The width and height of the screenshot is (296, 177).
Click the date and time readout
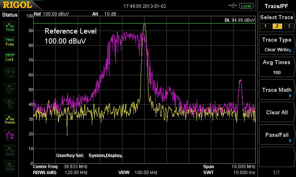145,6
